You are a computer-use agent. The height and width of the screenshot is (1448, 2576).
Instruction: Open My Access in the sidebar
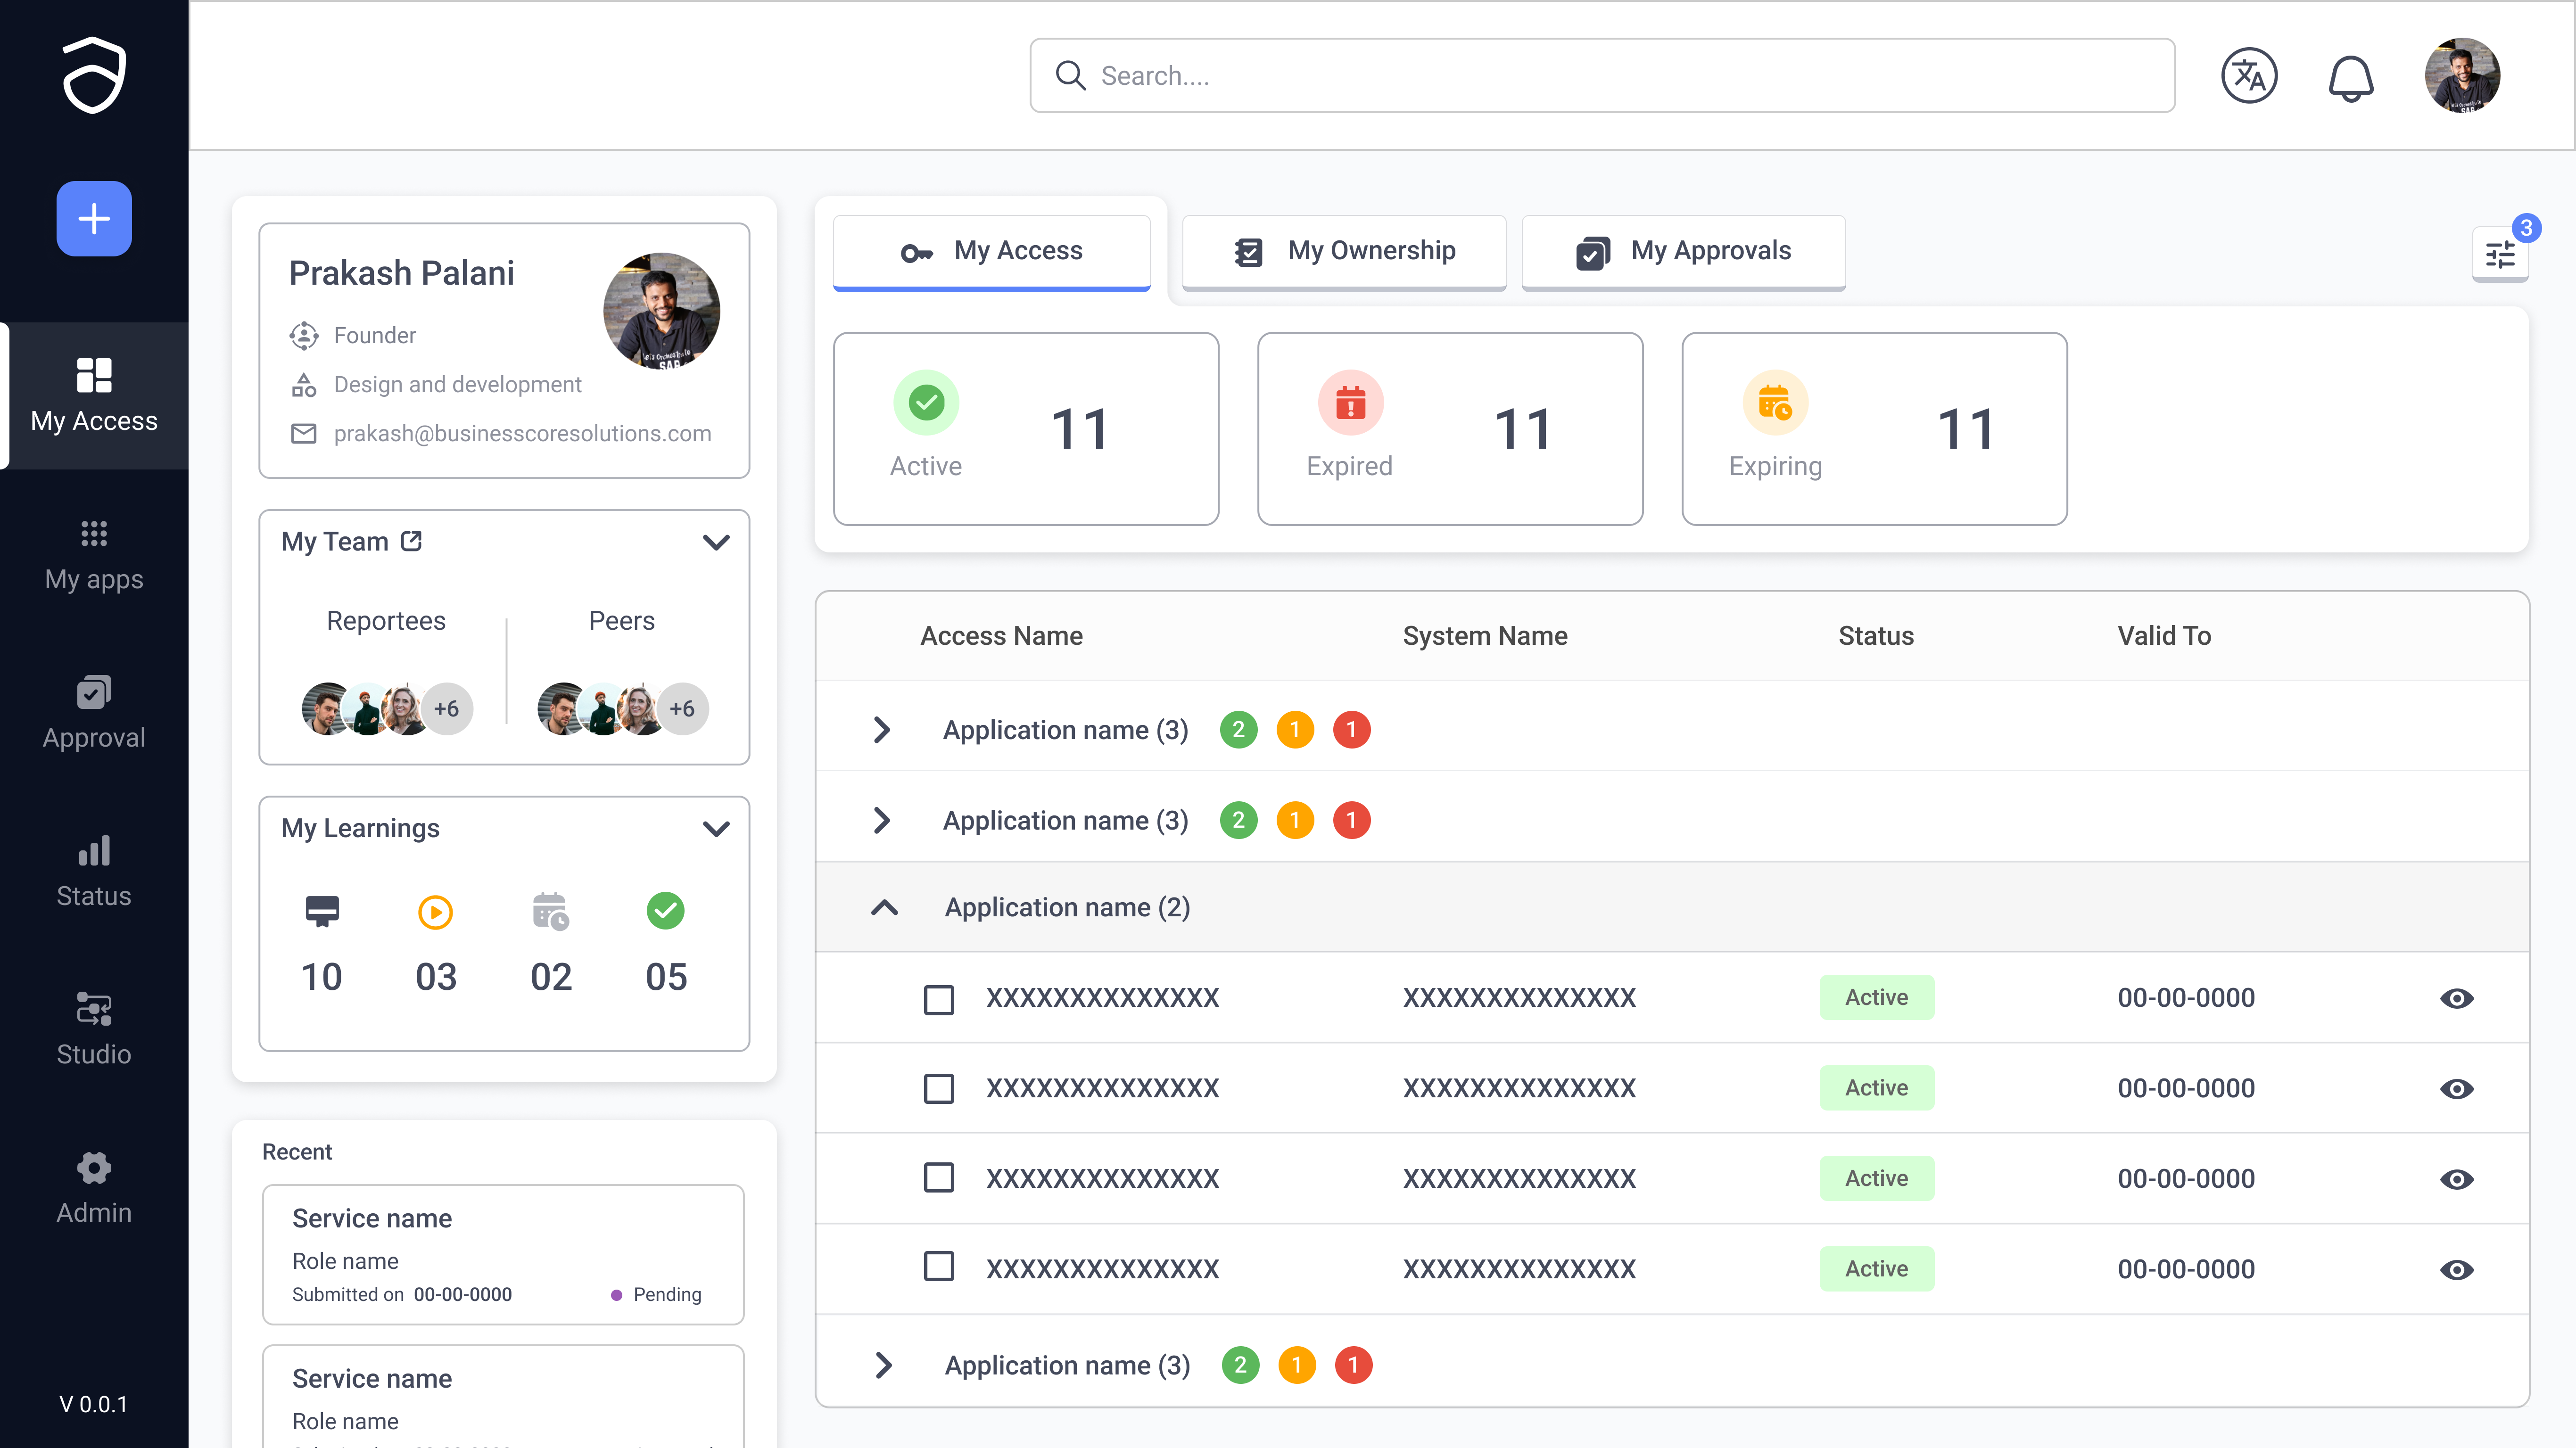tap(94, 395)
